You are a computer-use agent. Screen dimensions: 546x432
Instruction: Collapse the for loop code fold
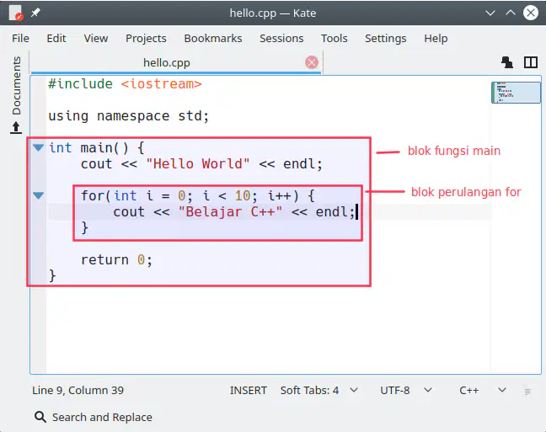pyautogui.click(x=38, y=195)
